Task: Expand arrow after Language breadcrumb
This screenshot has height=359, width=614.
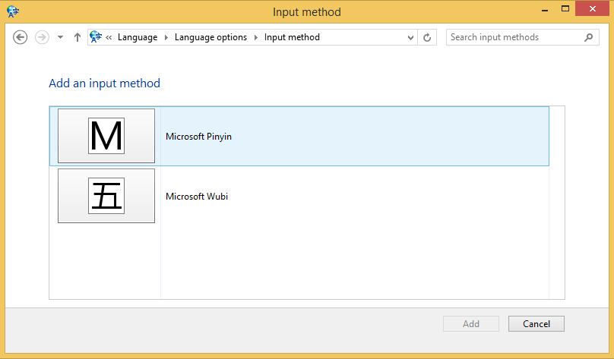Action: coord(166,37)
